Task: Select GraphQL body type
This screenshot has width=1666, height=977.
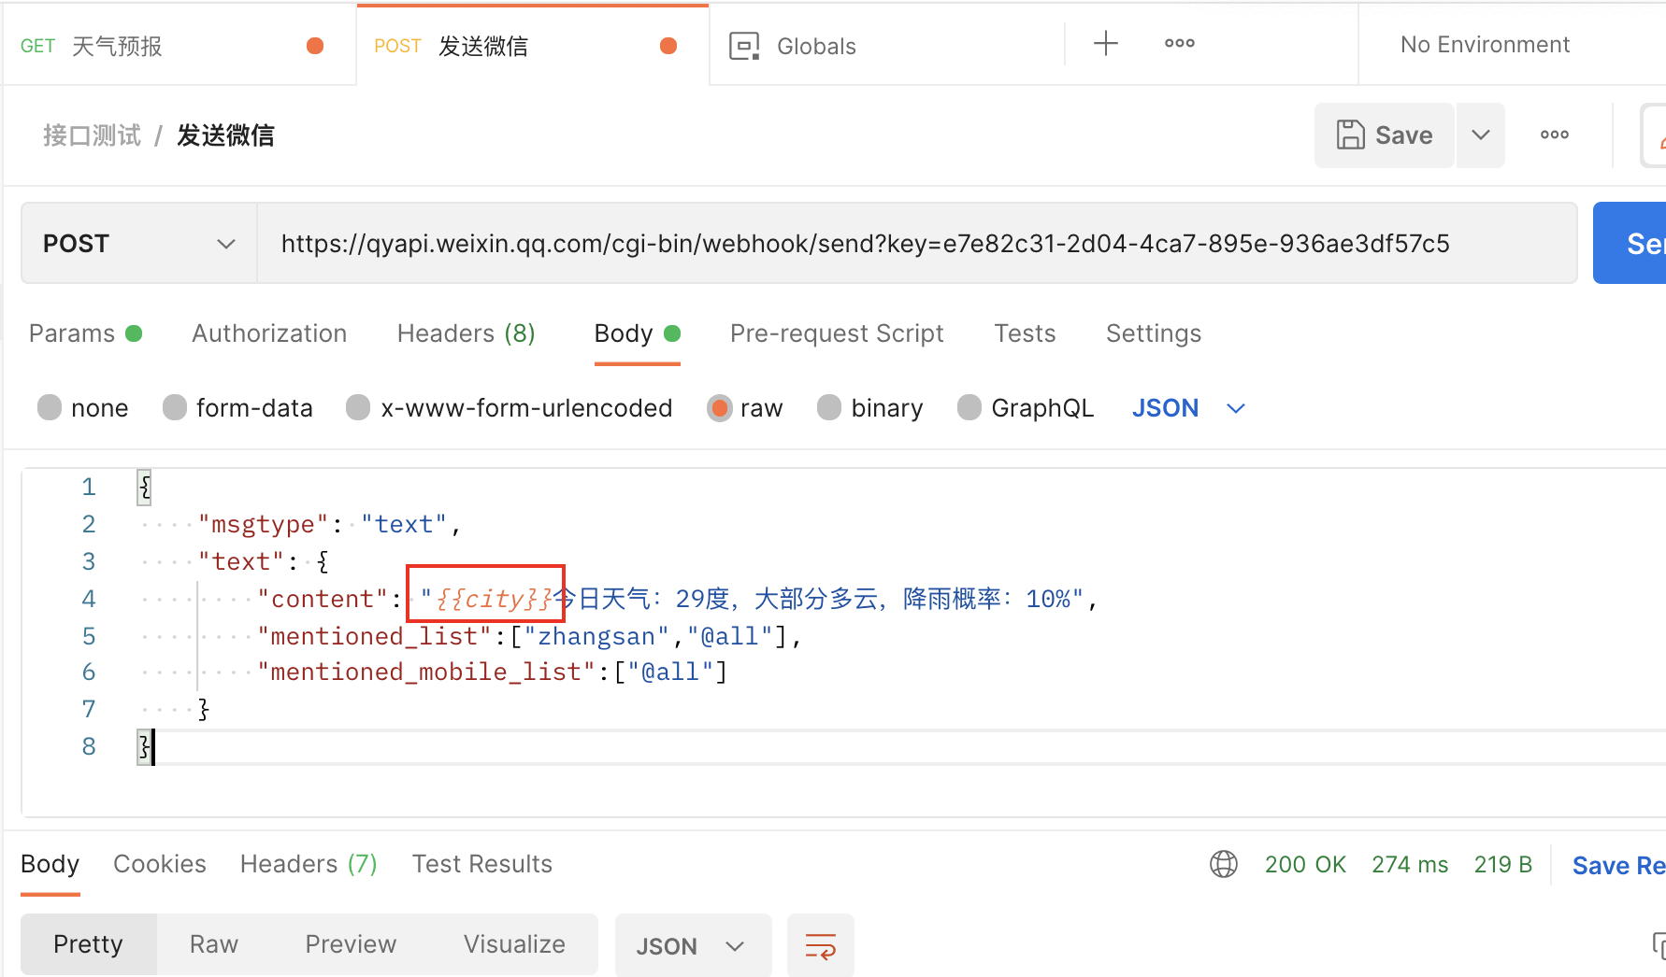Action: click(x=969, y=408)
